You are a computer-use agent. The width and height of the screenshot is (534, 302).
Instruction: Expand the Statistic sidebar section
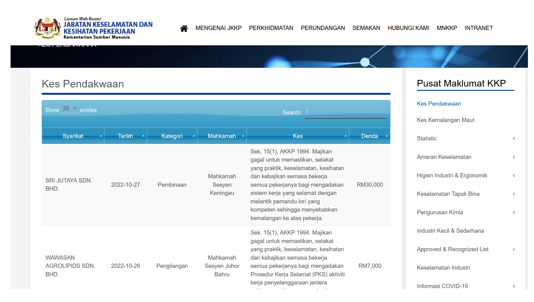coord(513,139)
